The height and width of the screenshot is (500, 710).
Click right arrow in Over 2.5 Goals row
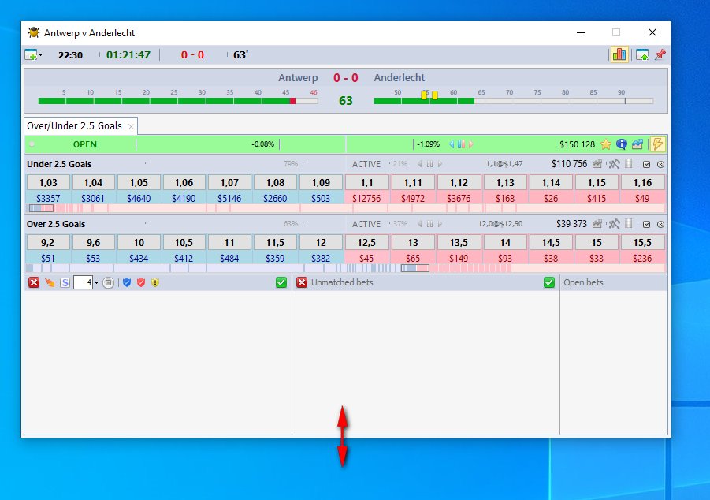(x=440, y=224)
